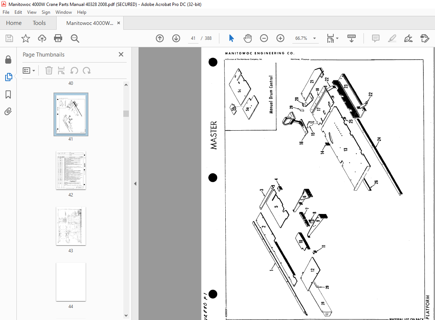Expand fit page options dropdown arrow
This screenshot has width=435, height=320.
337,38
